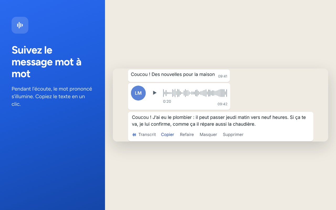This screenshot has width=336, height=210.
Task: Copy the transcript with Copier
Action: pos(167,135)
